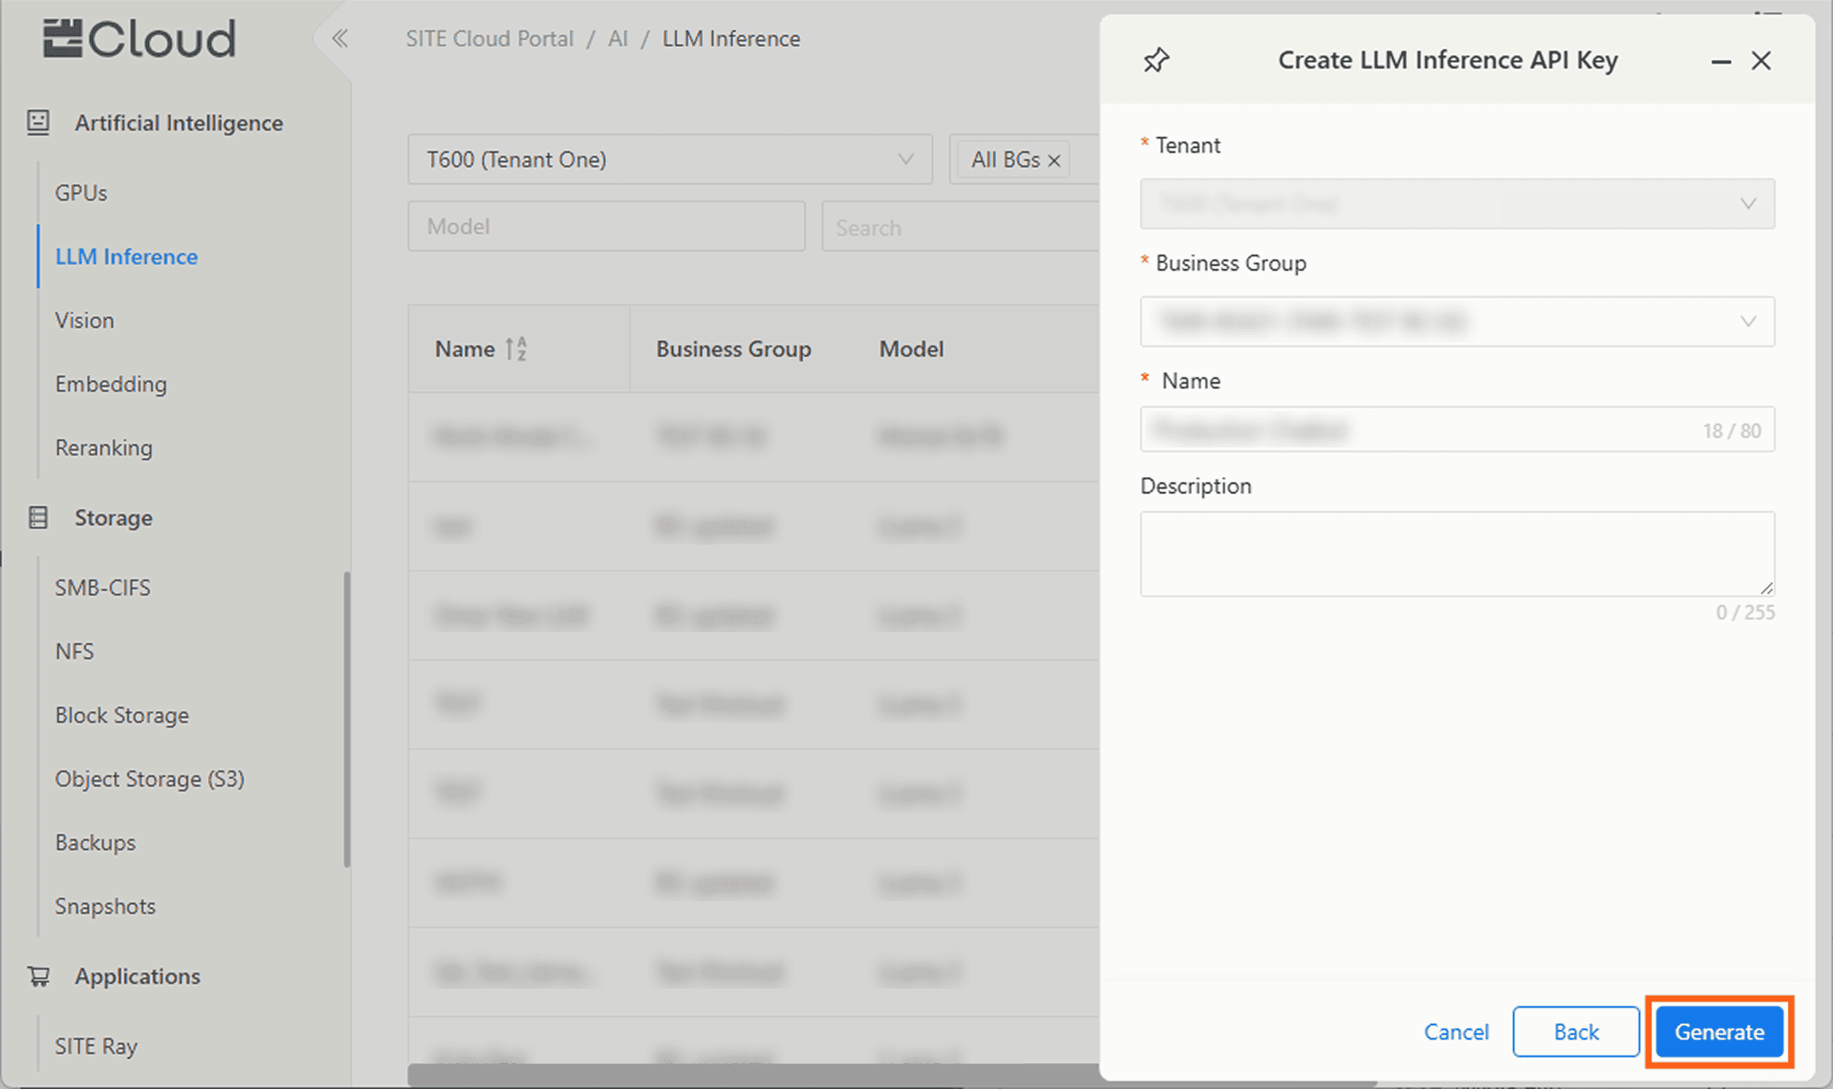Go to Embedding in the sidebar
Viewport: 1833px width, 1089px height.
point(111,384)
